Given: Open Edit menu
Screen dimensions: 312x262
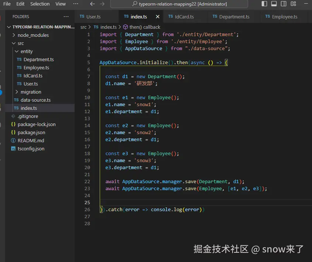Looking at the screenshot, I should pos(20,4).
